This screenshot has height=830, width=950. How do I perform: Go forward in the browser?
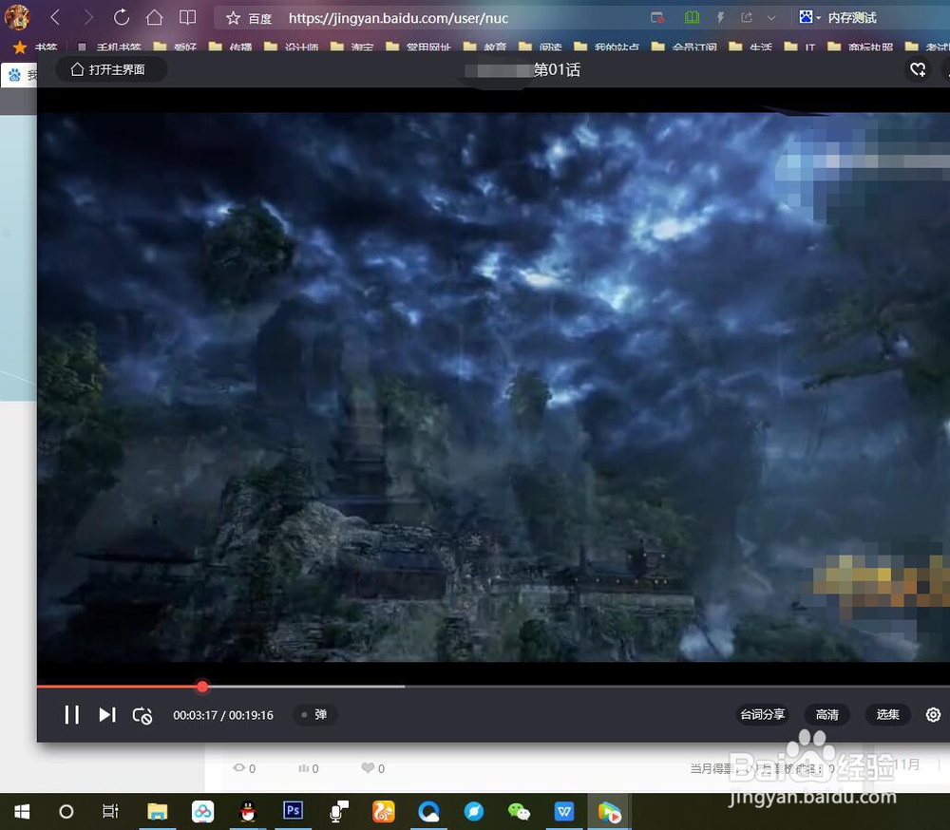88,18
